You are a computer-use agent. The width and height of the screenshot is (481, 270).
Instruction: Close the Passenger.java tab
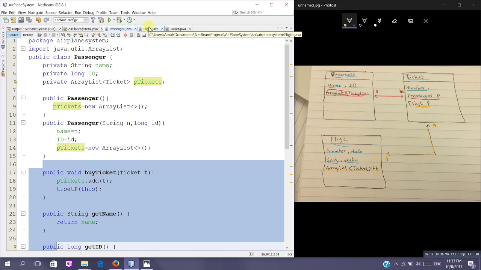(x=135, y=28)
